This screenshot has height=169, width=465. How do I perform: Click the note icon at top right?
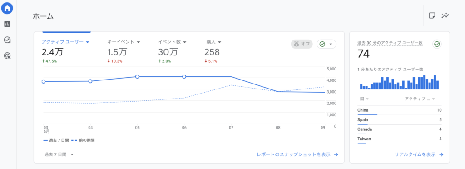click(x=432, y=16)
